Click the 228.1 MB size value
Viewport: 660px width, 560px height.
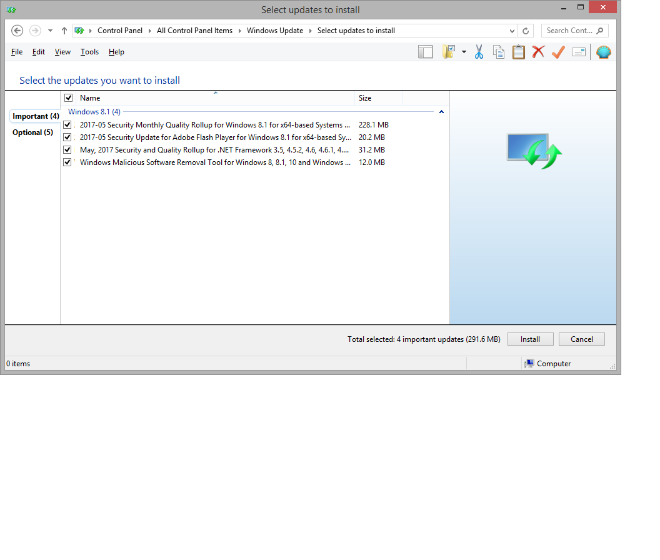[x=374, y=125]
